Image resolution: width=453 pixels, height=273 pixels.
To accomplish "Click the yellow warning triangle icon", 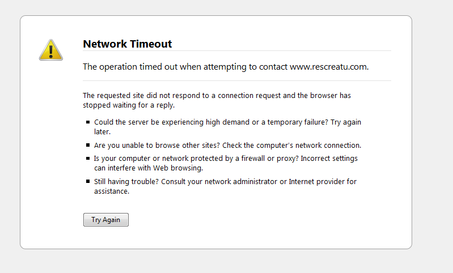I will point(51,50).
